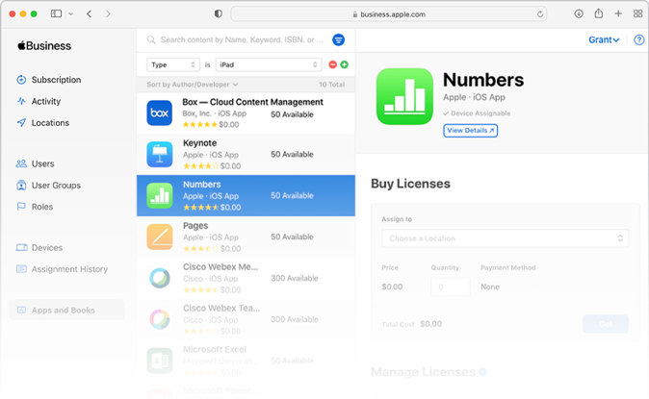649x399 pixels.
Task: Select the Microsoft Excel row
Action: tap(246, 361)
